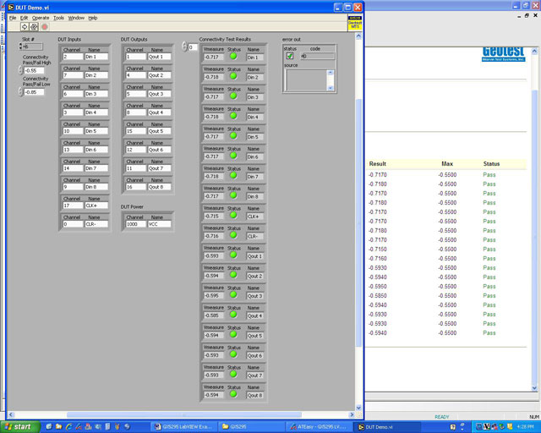This screenshot has height=433, width=541.
Task: Click the CLK+ name field under DUT Inputs
Action: click(x=96, y=206)
